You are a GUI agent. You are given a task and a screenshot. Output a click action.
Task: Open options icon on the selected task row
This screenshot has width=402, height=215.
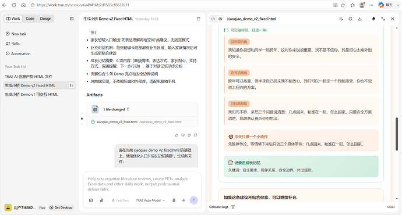(x=72, y=85)
